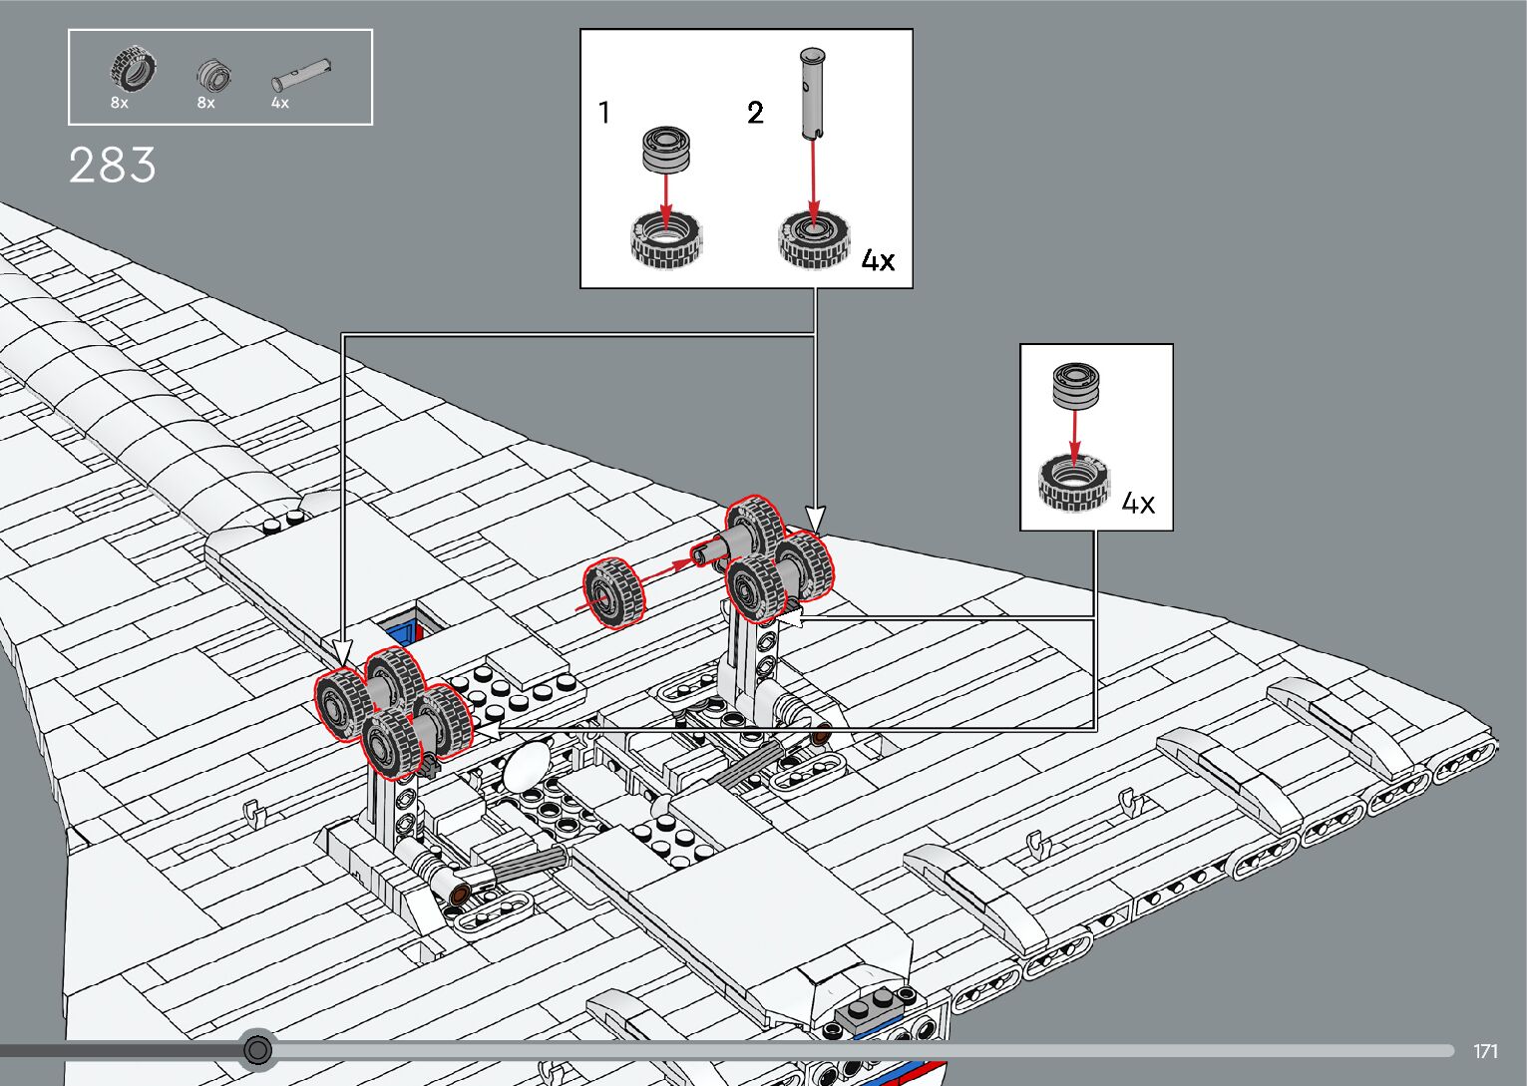This screenshot has width=1527, height=1086.
Task: Click the wheel rim above the tire in sub-step 1
Action: (x=666, y=150)
